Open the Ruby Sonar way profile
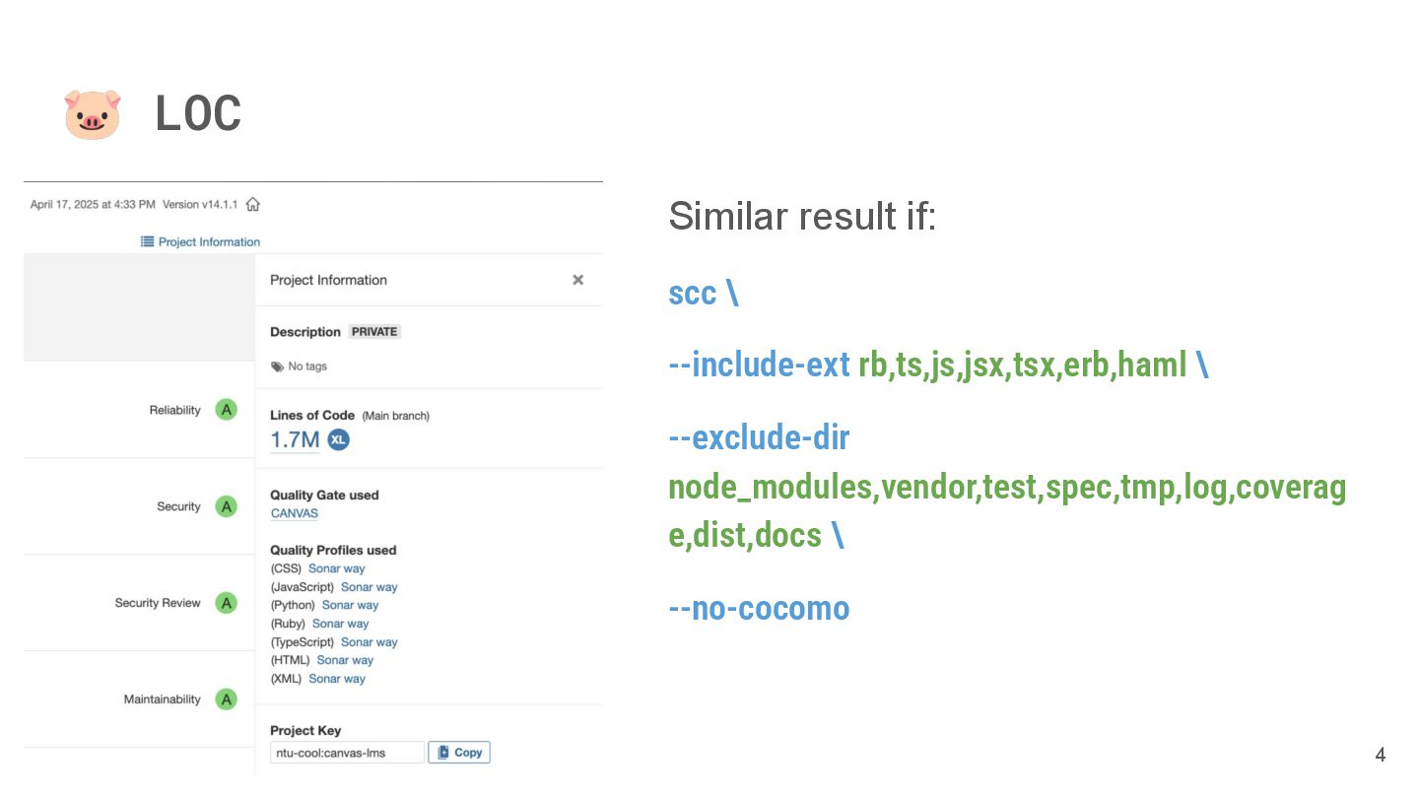The width and height of the screenshot is (1419, 798). [x=341, y=624]
